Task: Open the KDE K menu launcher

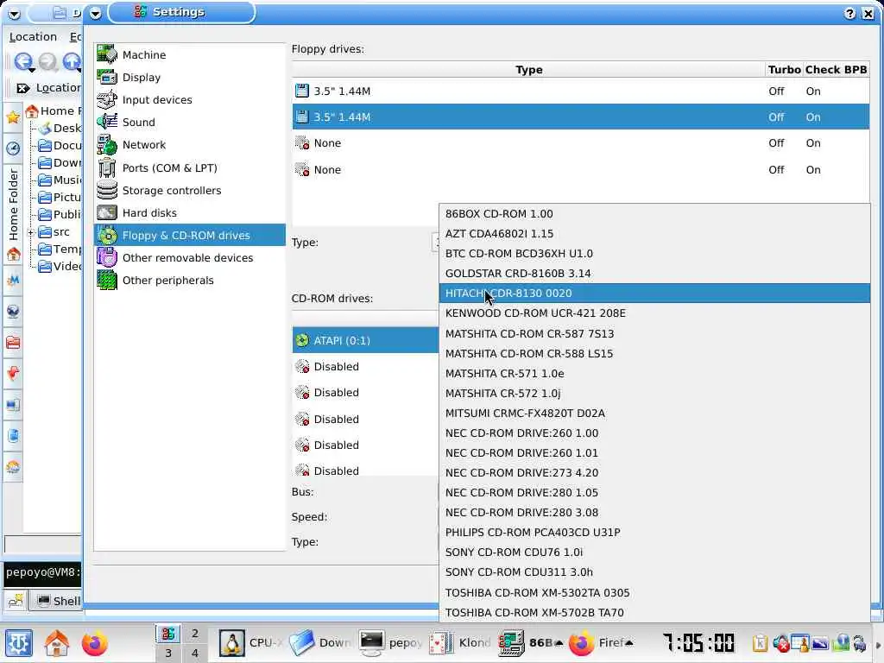Action: pyautogui.click(x=19, y=642)
